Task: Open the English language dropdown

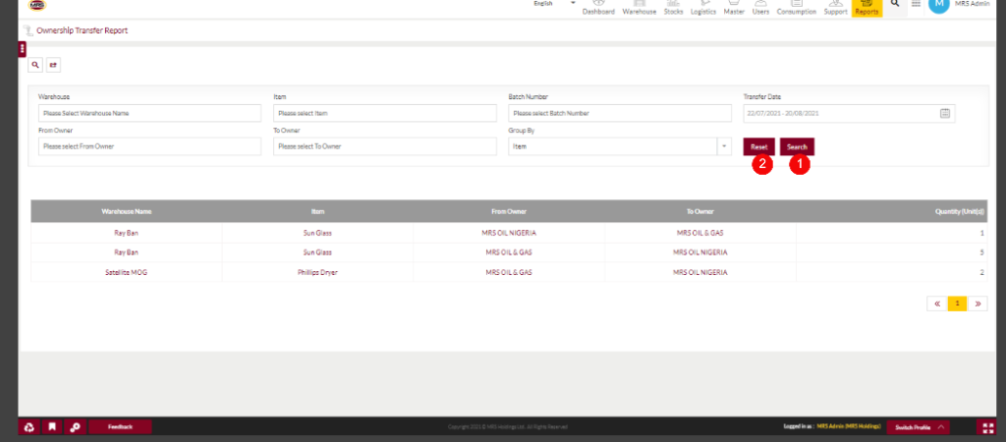Action: coord(554,3)
